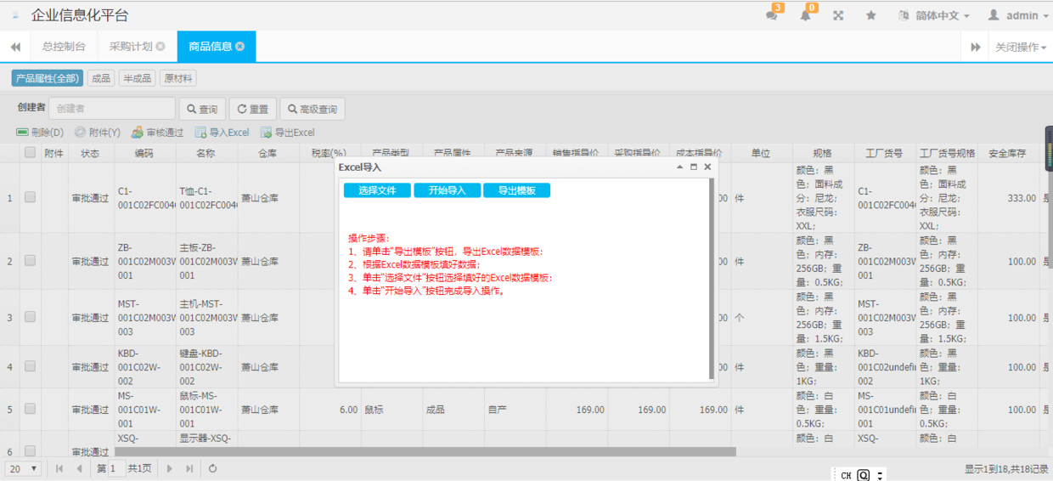Click the 导入Excel toolbar item
This screenshot has height=481, width=1053.
pos(222,133)
